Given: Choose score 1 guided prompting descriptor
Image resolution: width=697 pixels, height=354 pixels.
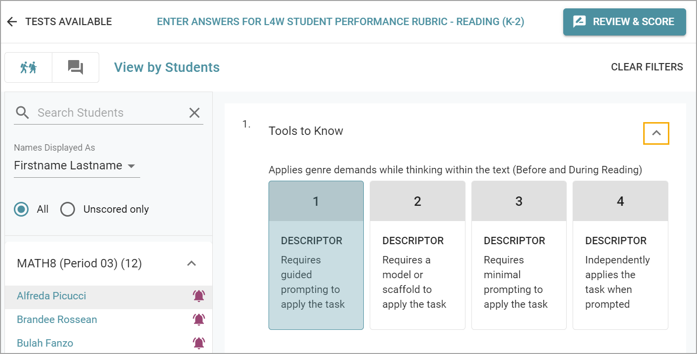Looking at the screenshot, I should 316,255.
